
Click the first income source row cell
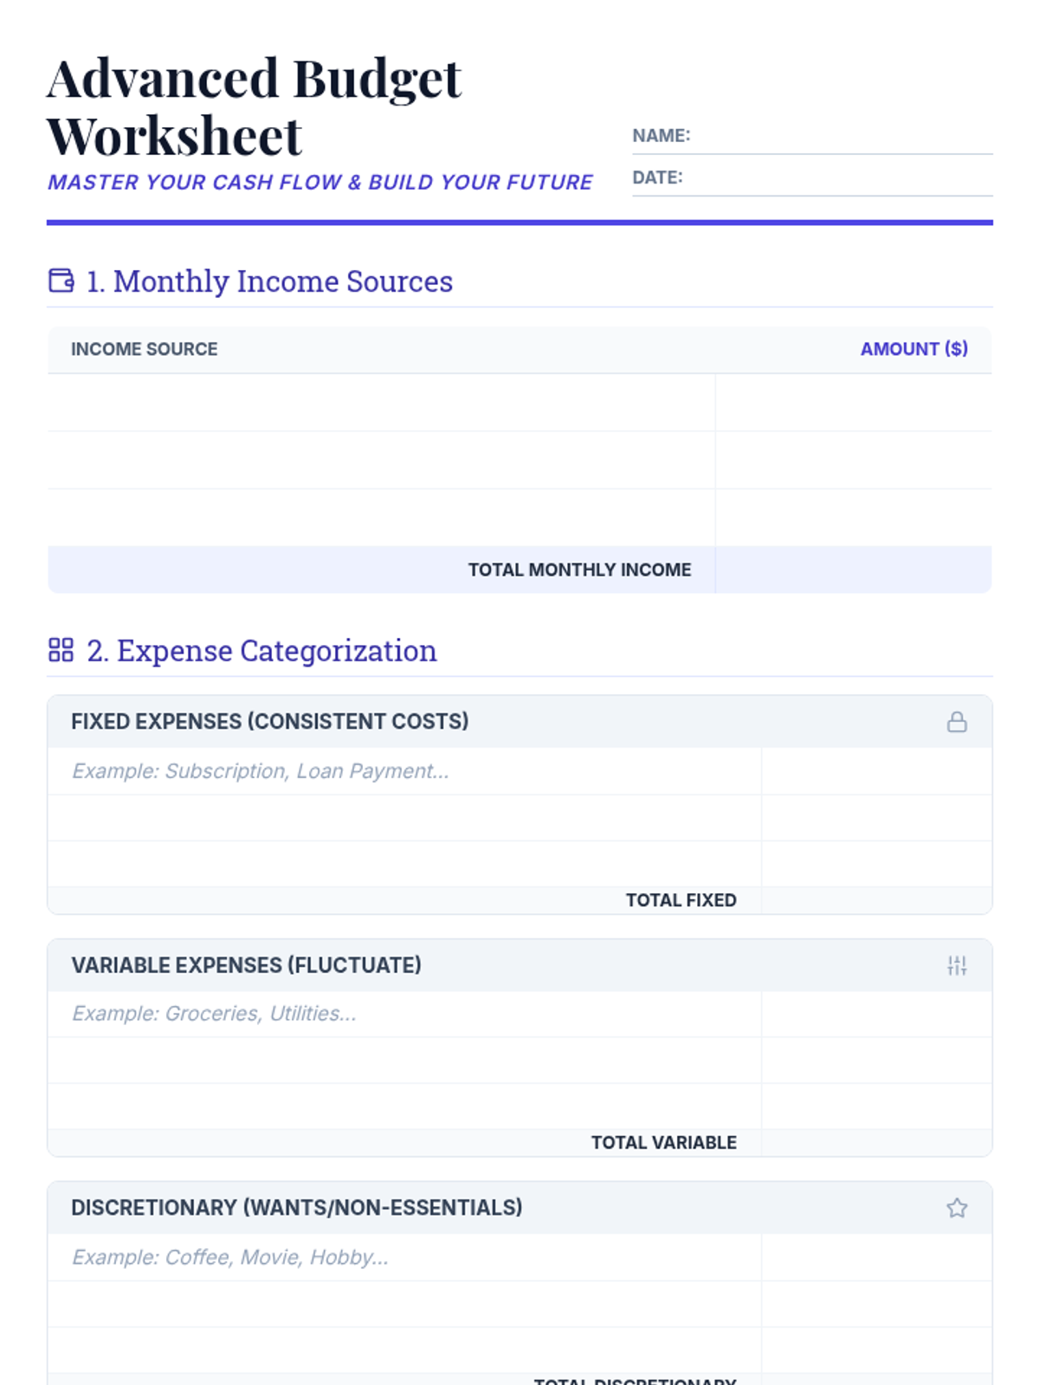[381, 403]
